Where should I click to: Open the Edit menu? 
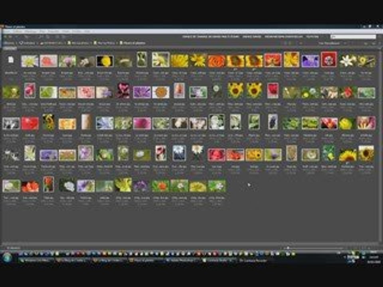18,31
